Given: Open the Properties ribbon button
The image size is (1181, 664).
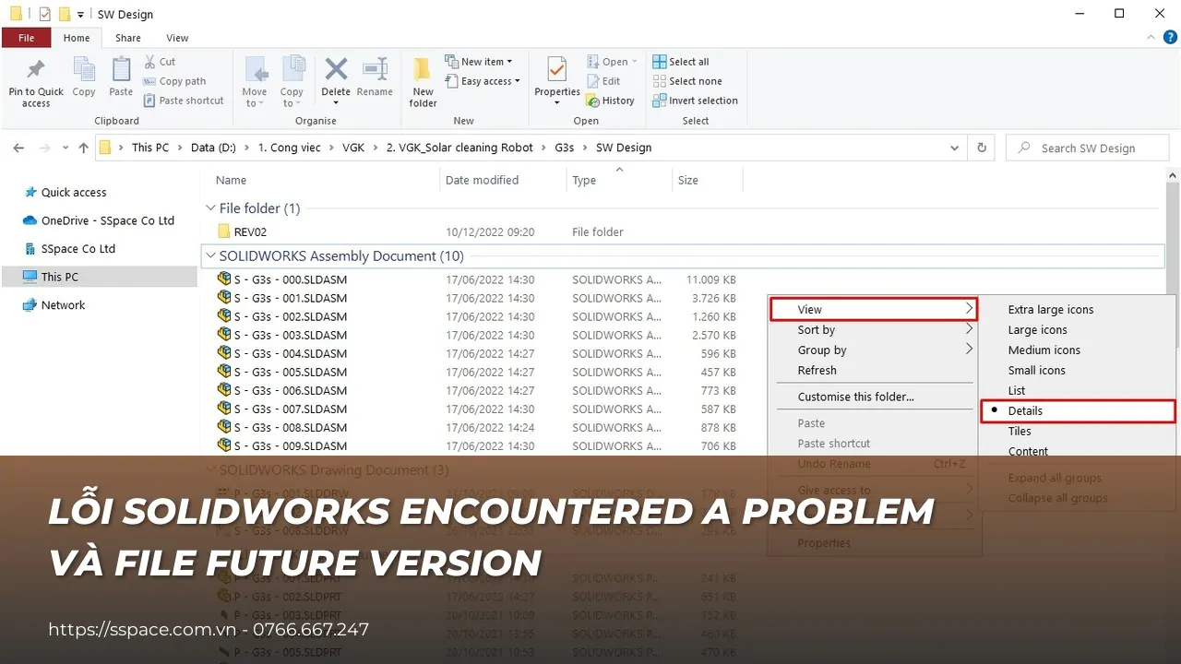Looking at the screenshot, I should [557, 82].
